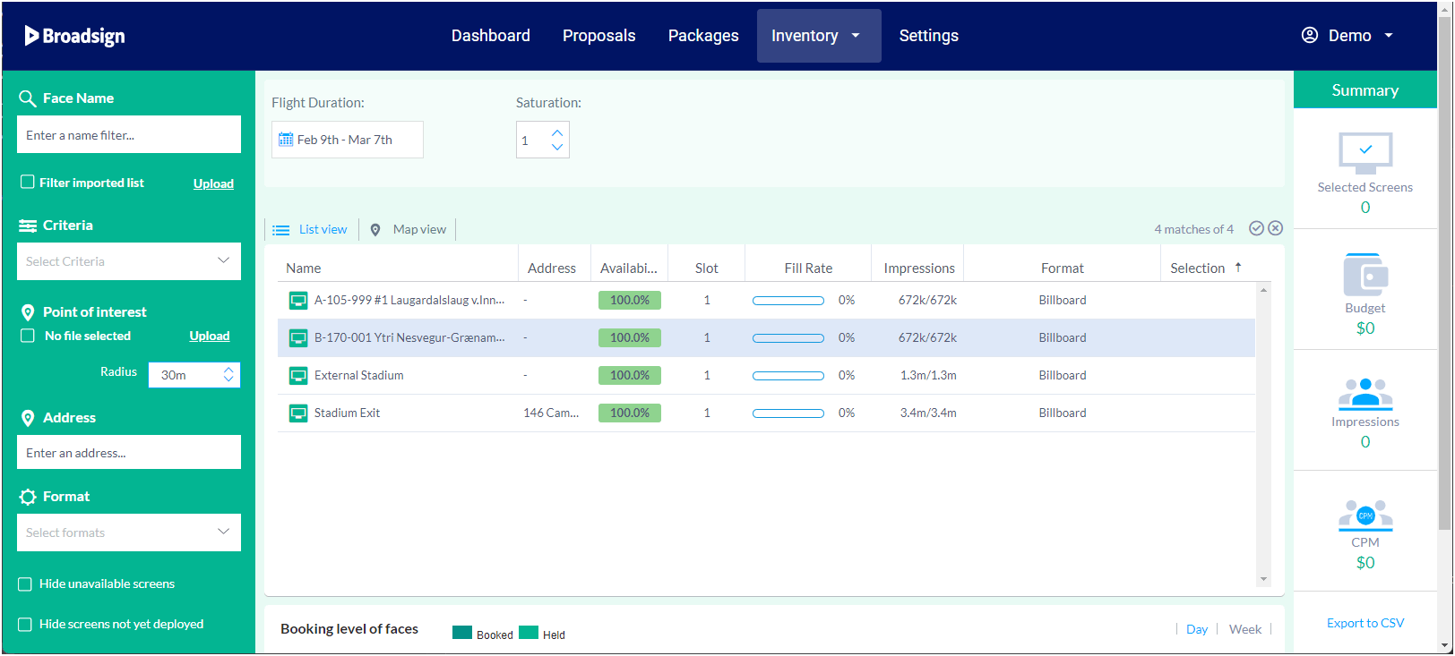Adjust Radius 30m with the spinner arrows

(x=228, y=375)
